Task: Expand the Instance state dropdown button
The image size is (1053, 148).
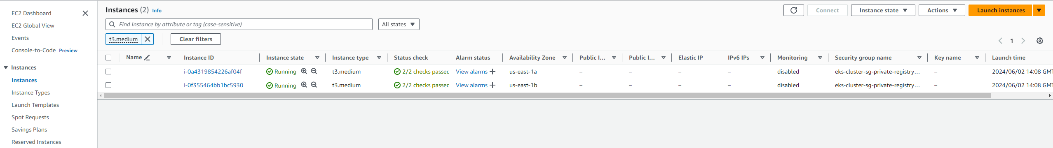Action: pyautogui.click(x=883, y=10)
